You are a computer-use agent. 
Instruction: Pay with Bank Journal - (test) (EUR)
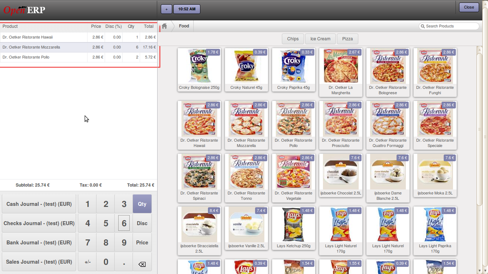(39, 243)
